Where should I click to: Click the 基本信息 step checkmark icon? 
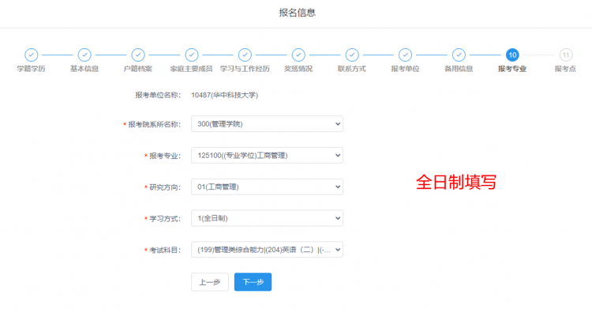pos(84,55)
